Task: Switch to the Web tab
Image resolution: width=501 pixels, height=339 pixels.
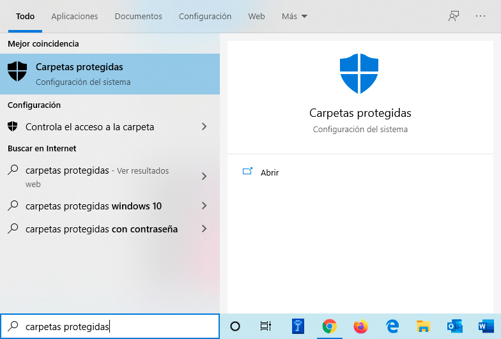Action: [256, 17]
